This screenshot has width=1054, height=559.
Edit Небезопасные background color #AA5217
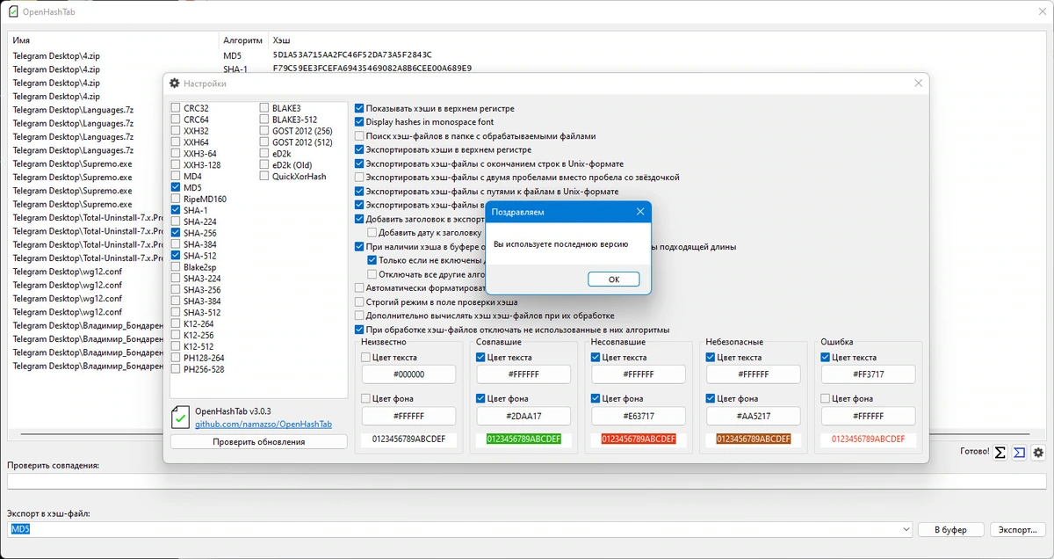[754, 416]
